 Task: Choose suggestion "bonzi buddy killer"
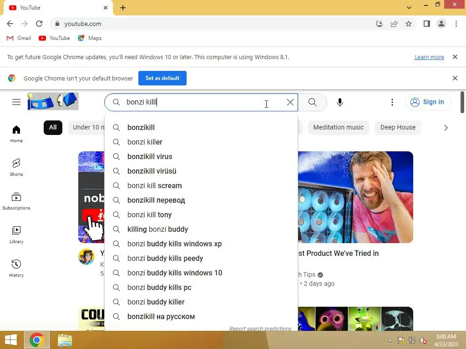201,302
